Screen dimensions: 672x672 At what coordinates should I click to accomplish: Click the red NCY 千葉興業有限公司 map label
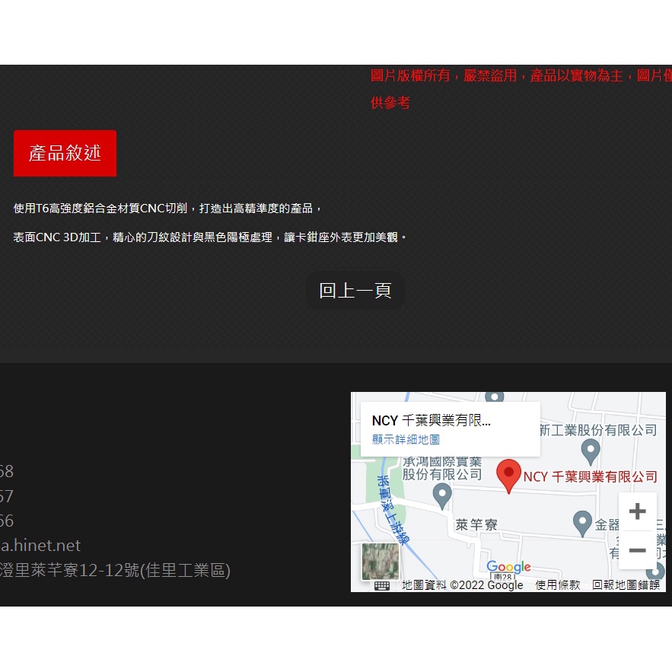(x=591, y=476)
